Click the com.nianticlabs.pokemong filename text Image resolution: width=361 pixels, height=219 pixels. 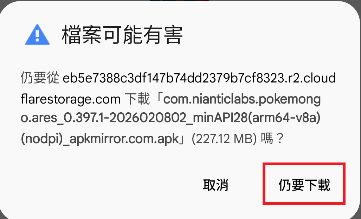point(242,99)
